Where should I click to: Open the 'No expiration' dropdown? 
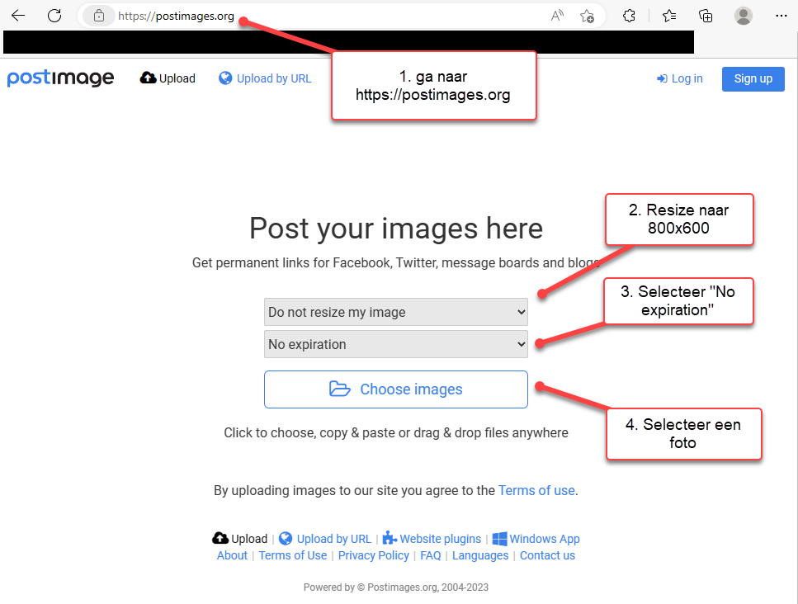pos(396,344)
